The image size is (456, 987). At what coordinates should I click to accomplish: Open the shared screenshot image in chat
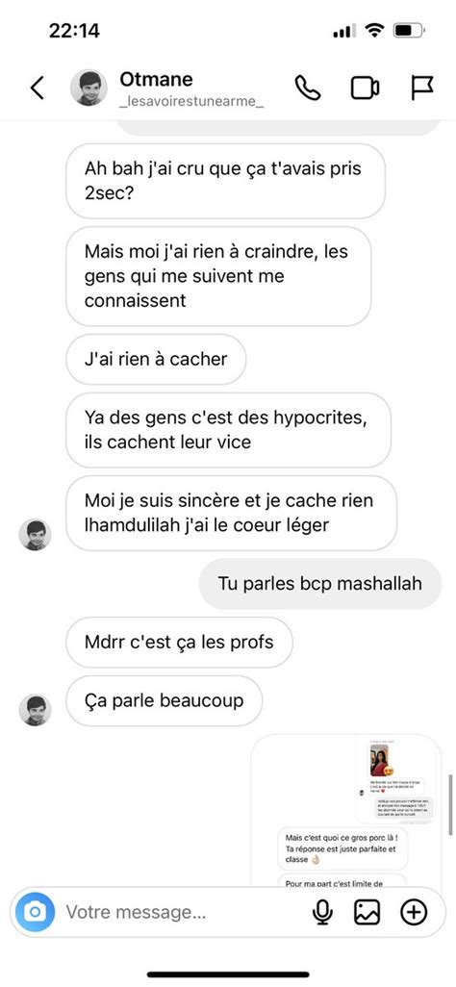pos(345,811)
